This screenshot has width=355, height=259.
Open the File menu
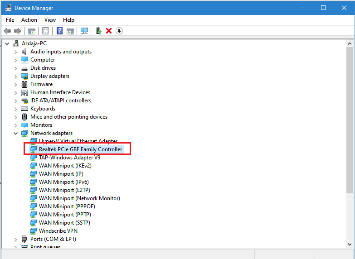(10, 20)
